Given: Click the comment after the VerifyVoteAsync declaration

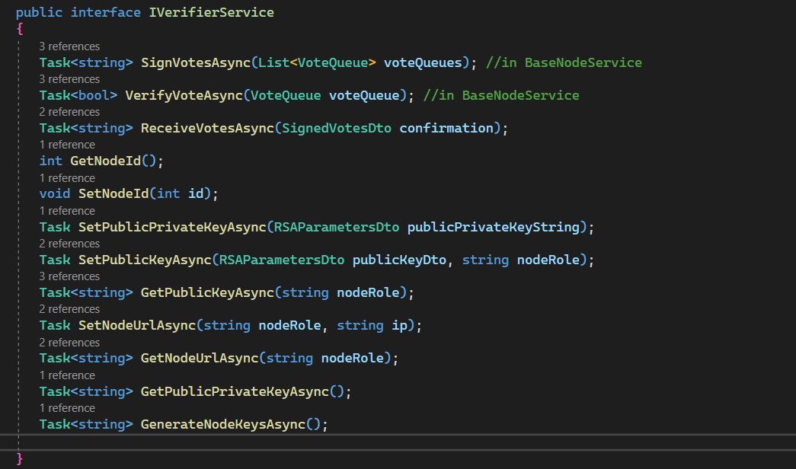Looking at the screenshot, I should [x=500, y=95].
